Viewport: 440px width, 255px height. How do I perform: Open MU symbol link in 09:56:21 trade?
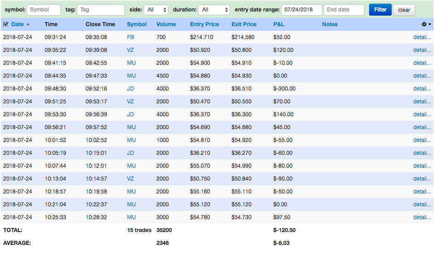tap(131, 127)
